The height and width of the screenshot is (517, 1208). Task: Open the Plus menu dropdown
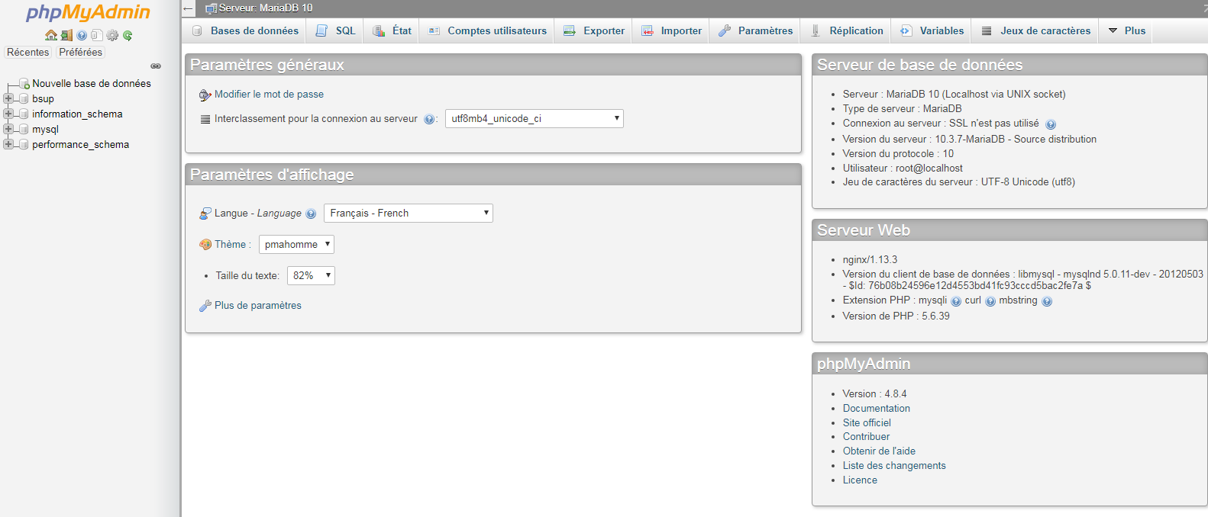pos(1126,31)
